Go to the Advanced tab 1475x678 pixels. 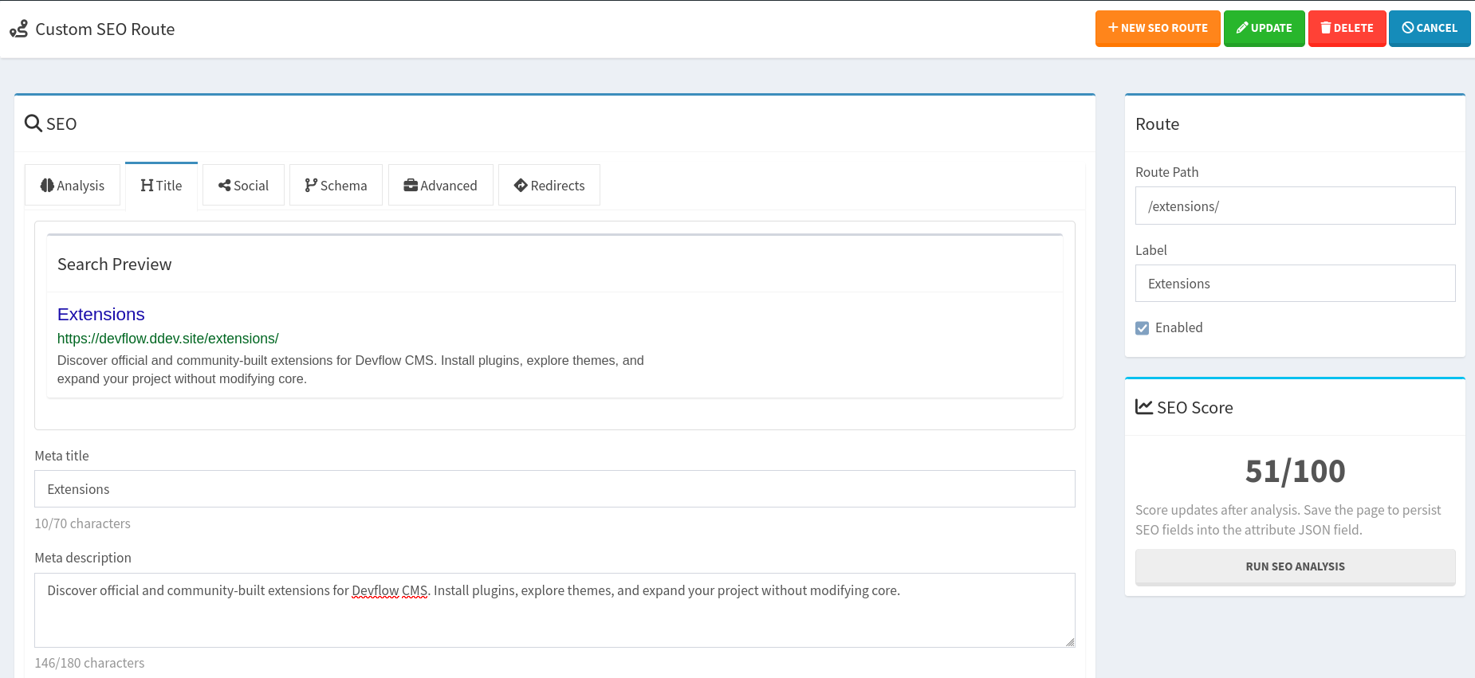click(x=440, y=185)
